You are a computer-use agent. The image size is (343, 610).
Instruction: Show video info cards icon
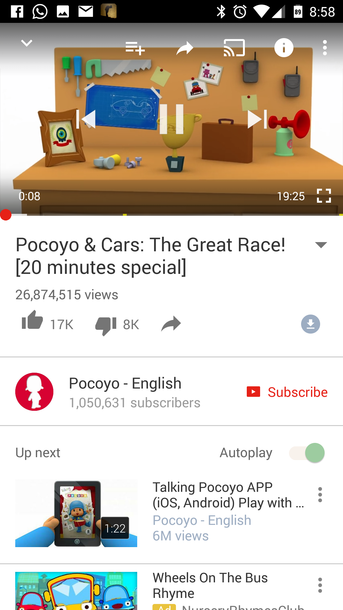pos(284,48)
